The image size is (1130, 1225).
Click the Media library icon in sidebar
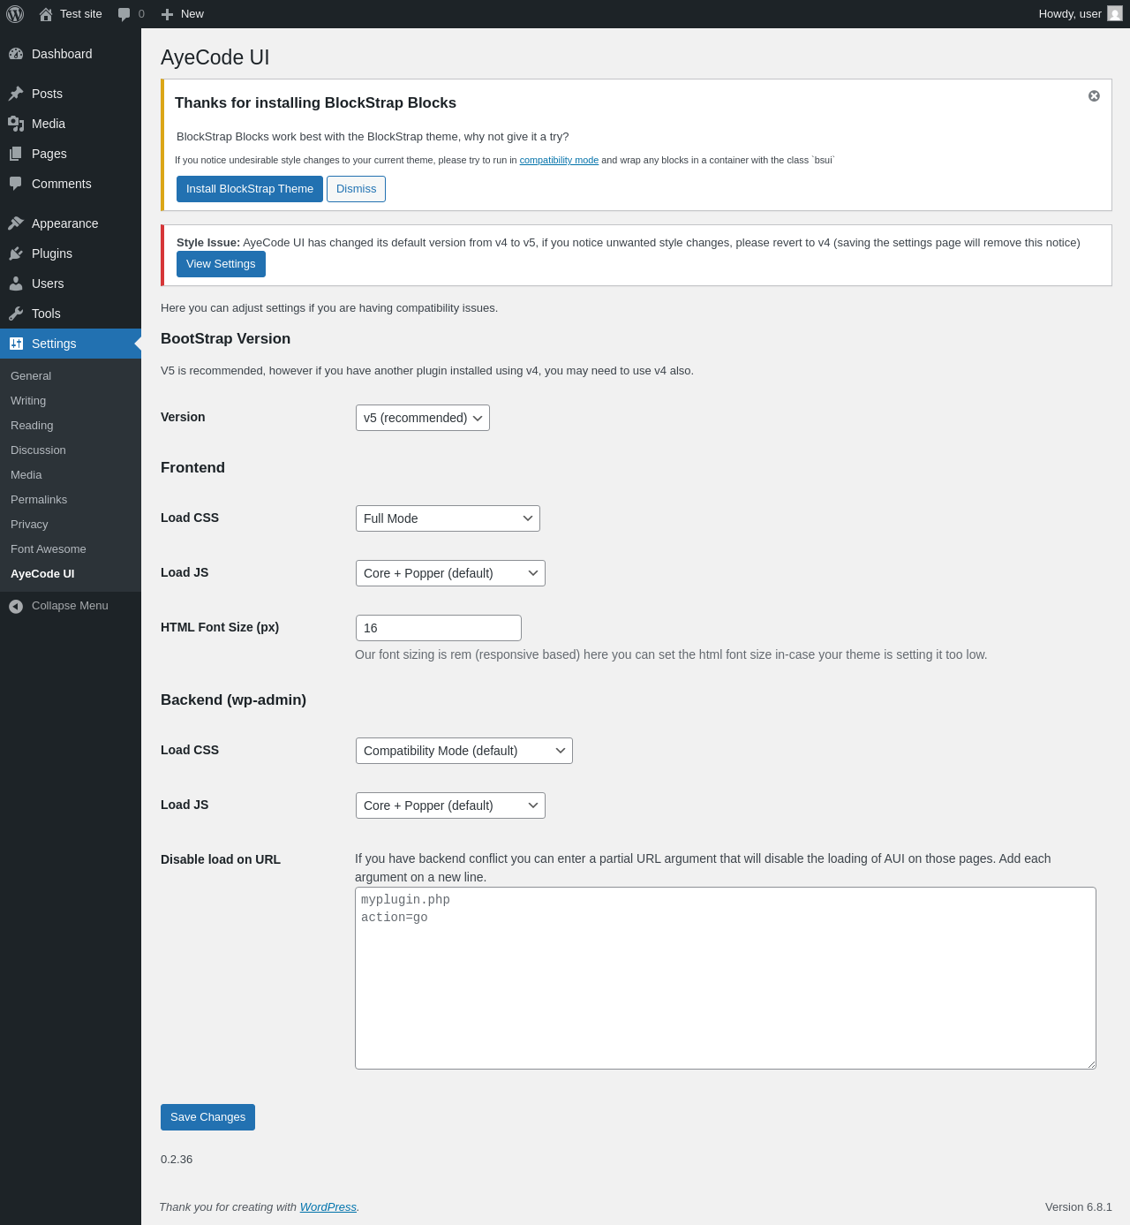[x=16, y=124]
